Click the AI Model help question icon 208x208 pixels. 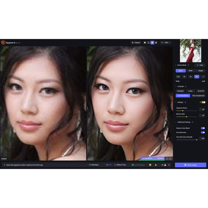(x=186, y=86)
